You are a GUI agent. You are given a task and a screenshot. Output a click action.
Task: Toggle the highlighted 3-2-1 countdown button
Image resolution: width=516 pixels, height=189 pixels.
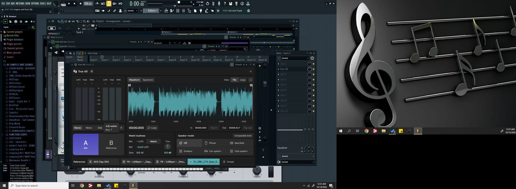(109, 4)
